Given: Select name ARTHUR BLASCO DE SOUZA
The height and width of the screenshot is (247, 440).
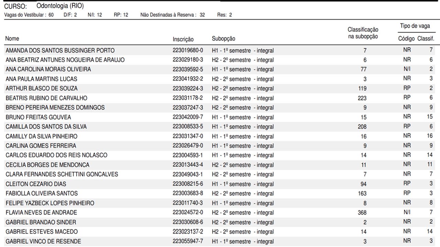Looking at the screenshot, I should point(42,89).
